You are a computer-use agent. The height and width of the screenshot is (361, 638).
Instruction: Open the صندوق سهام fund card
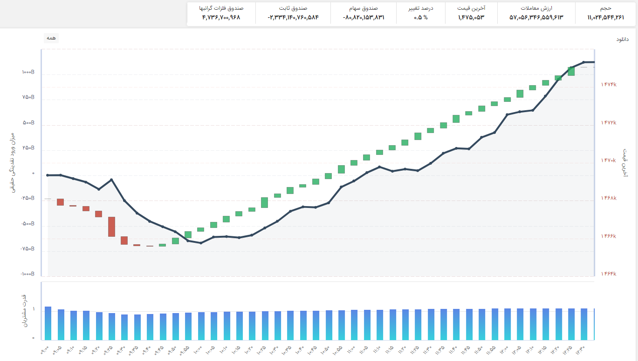[x=364, y=13]
